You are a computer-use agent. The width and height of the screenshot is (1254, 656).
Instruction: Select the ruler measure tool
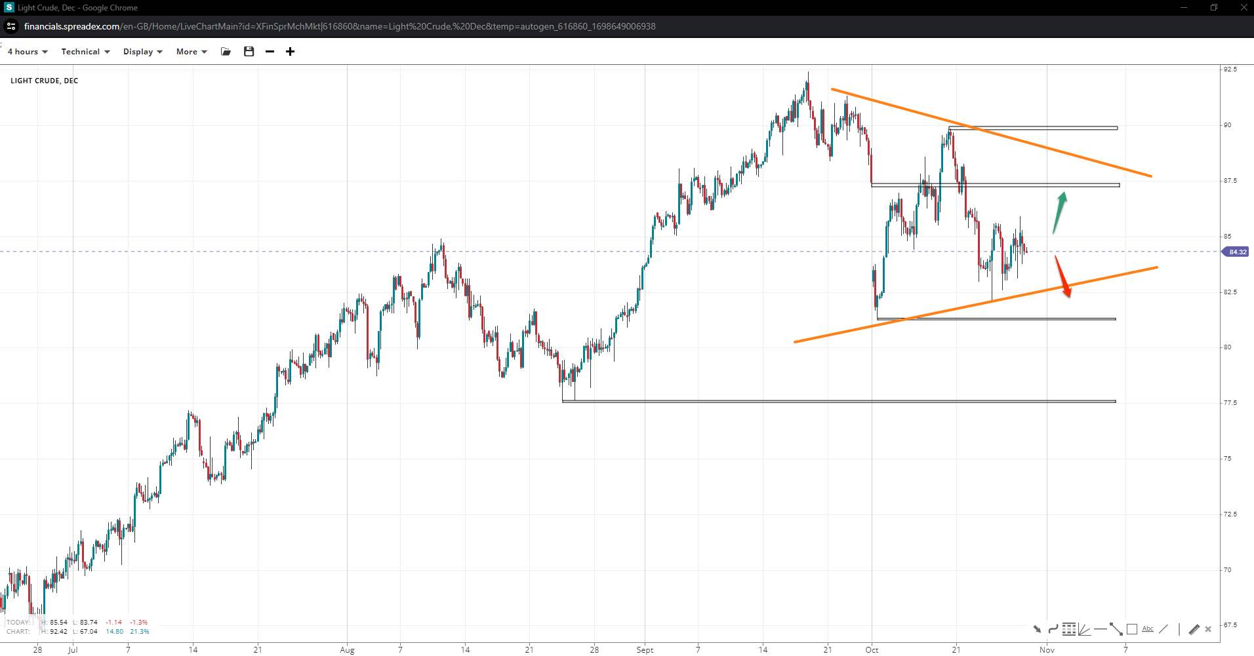click(1194, 629)
